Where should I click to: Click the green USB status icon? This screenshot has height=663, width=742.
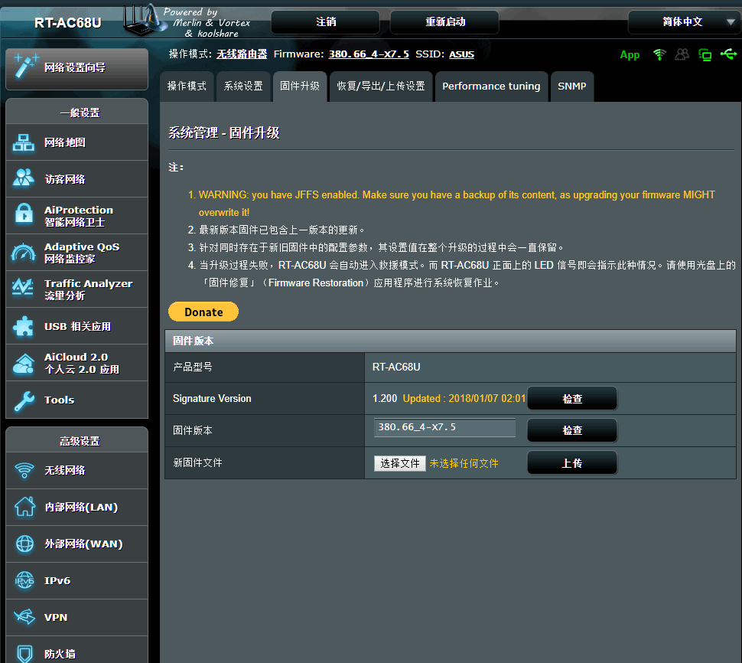(x=728, y=54)
